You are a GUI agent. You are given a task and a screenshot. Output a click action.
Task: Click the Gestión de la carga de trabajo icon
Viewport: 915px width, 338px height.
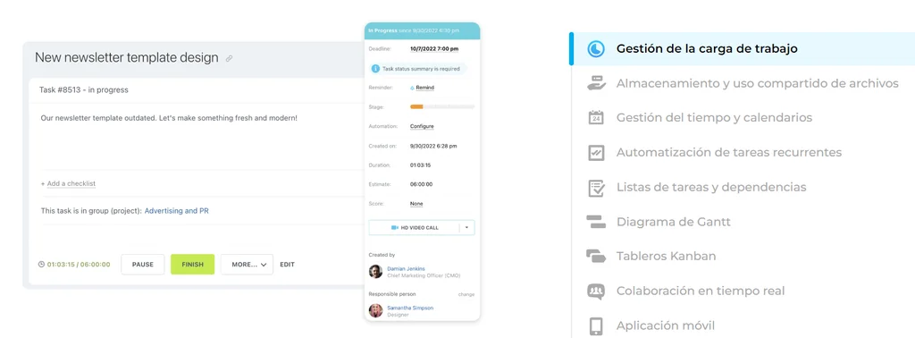[x=596, y=48]
